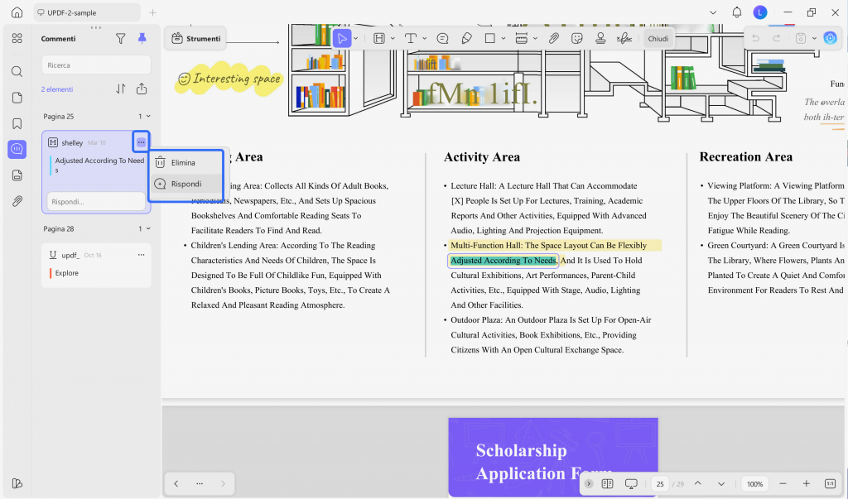Go back with the bottom-left navigation arrow

click(176, 483)
